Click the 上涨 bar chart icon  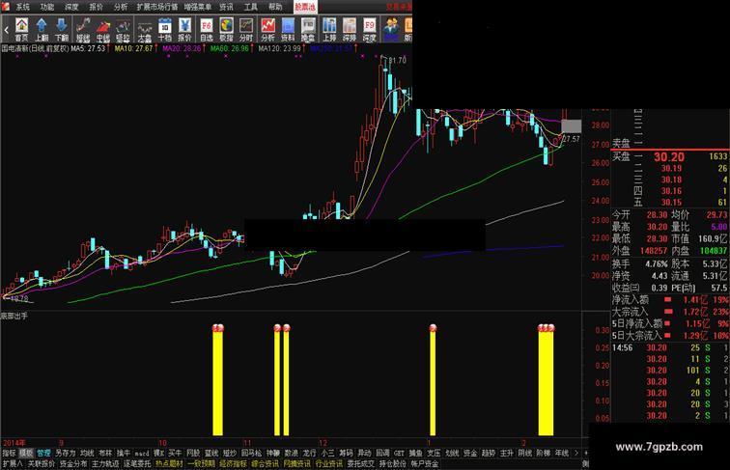329,29
